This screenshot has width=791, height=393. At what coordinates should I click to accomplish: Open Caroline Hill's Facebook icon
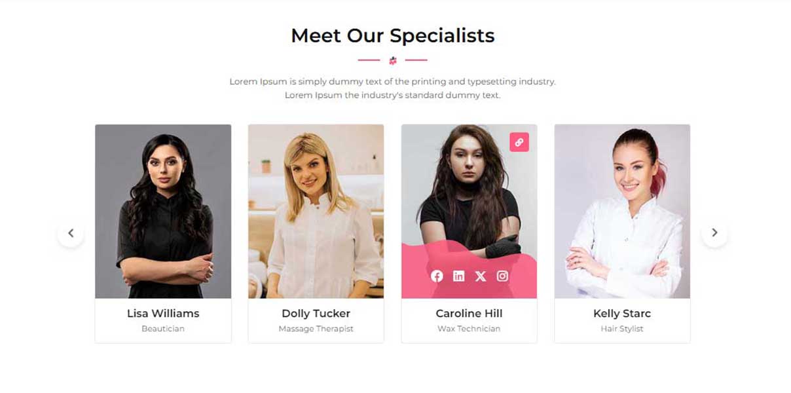[437, 276]
